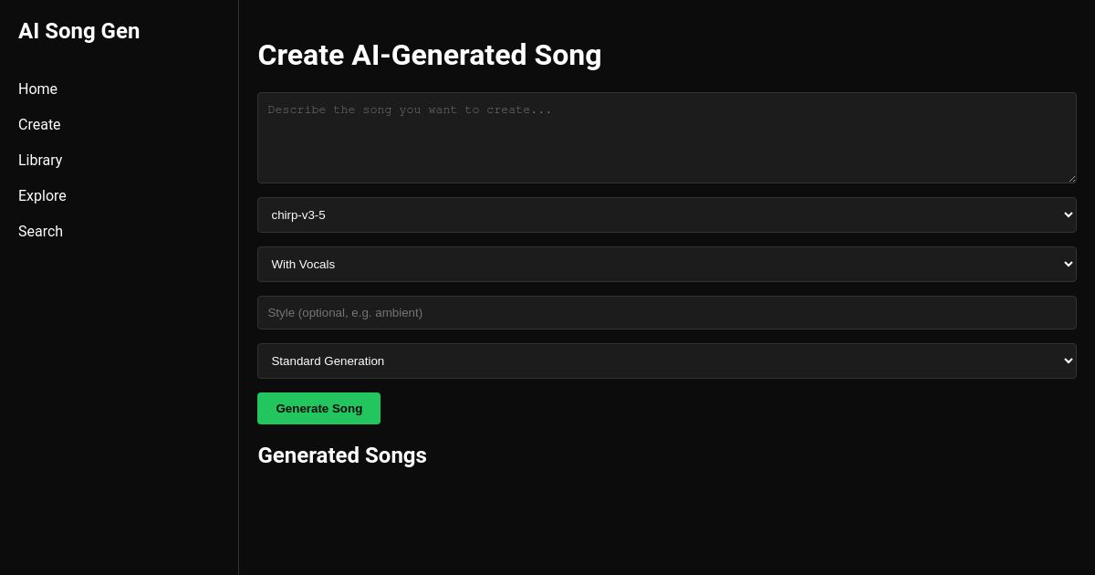Image resolution: width=1095 pixels, height=575 pixels.
Task: Click the Style input field
Action: click(x=666, y=312)
